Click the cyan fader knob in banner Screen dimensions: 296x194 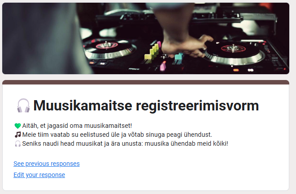pos(179,56)
